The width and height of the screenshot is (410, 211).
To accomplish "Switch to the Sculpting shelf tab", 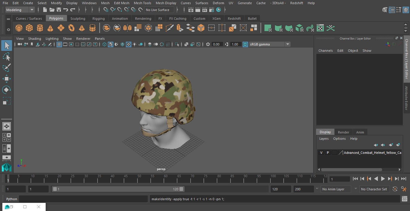I will click(78, 19).
